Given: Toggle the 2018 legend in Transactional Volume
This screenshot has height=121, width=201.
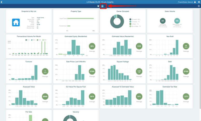Looking at the screenshot, I should pos(33,40).
